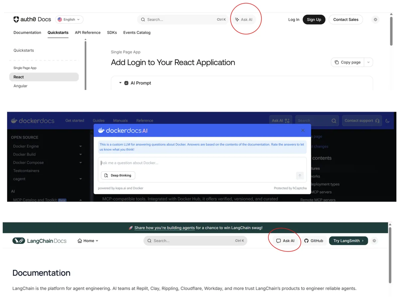The width and height of the screenshot is (399, 299).
Task: Open Manuals in Docker docs
Action: (x=120, y=120)
